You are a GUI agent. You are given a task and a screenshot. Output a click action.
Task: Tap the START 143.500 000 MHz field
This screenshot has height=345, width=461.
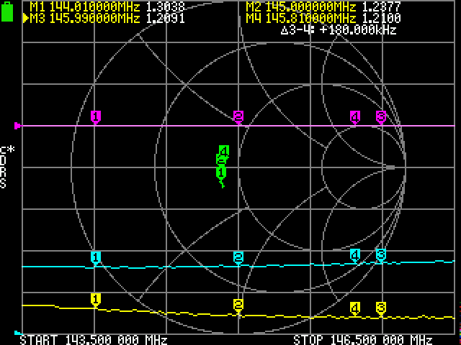click(93, 339)
